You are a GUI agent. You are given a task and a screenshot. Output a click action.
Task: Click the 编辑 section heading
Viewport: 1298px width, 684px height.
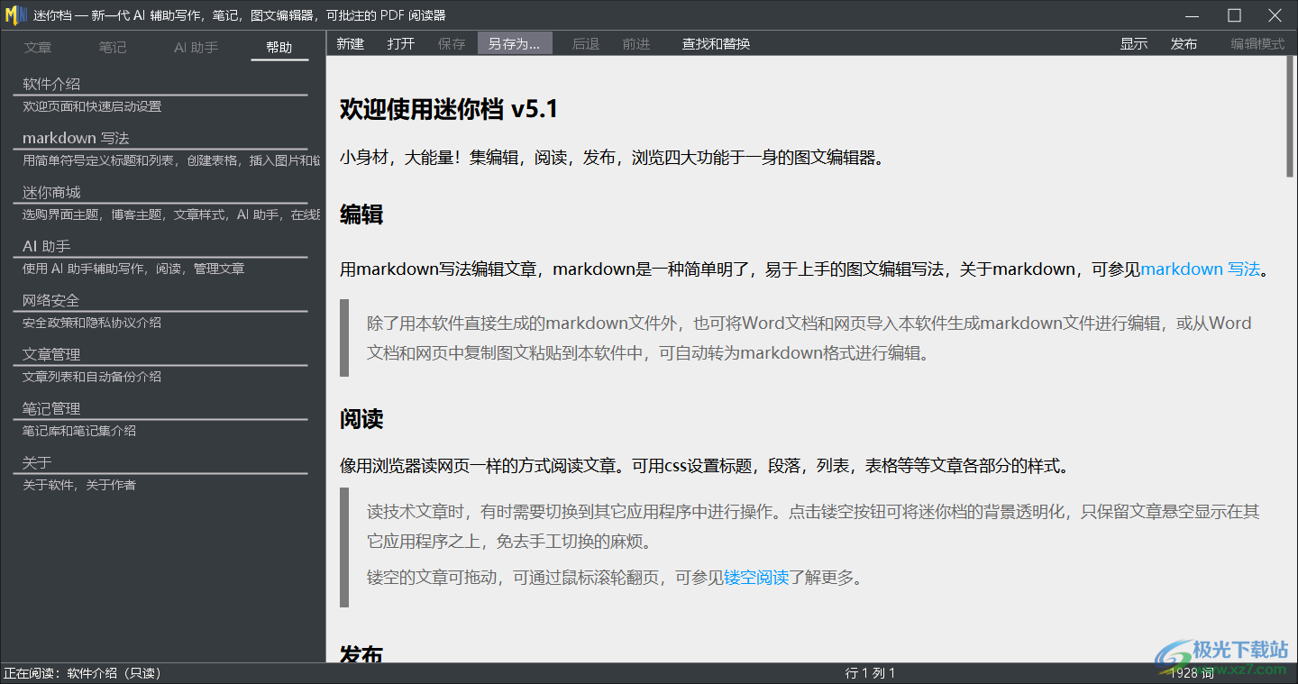pyautogui.click(x=361, y=214)
